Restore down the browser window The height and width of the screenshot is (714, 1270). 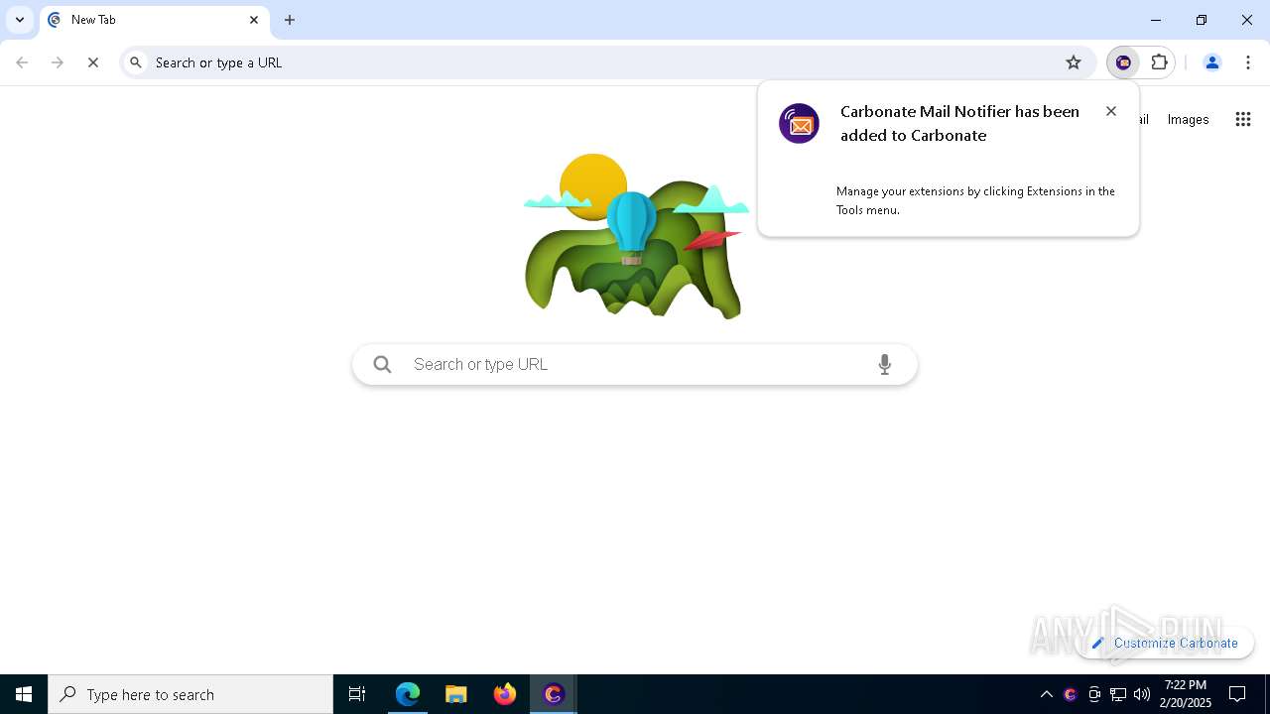[x=1202, y=20]
